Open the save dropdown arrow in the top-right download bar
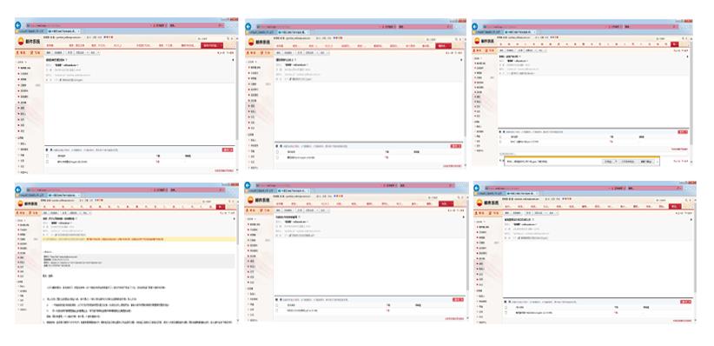714x346 pixels. tap(617, 162)
